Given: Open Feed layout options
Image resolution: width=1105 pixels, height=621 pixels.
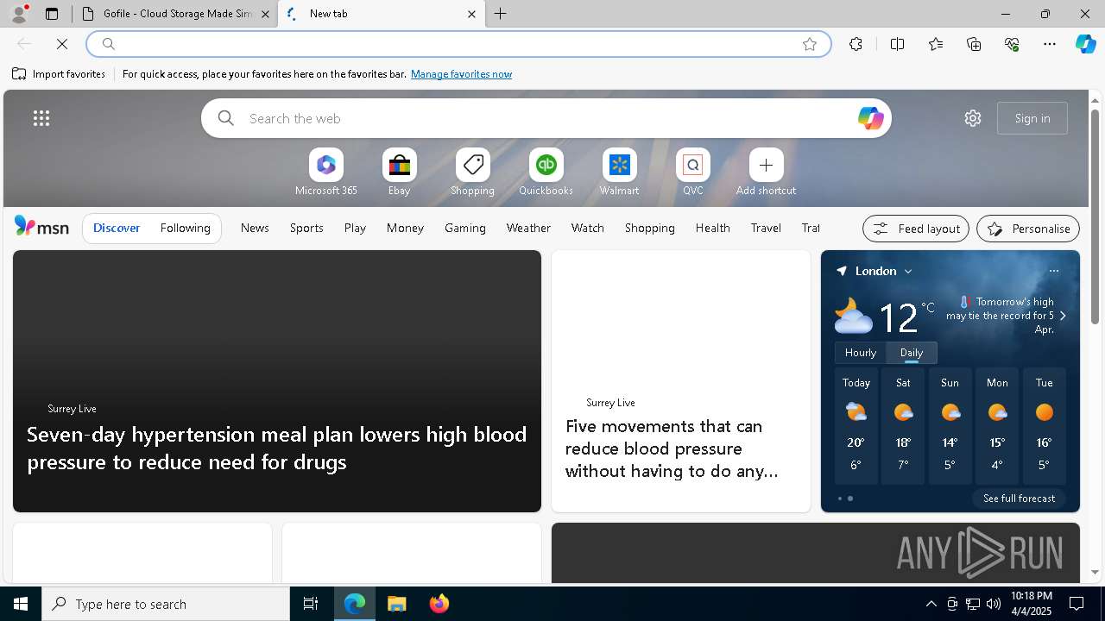Looking at the screenshot, I should click(916, 229).
